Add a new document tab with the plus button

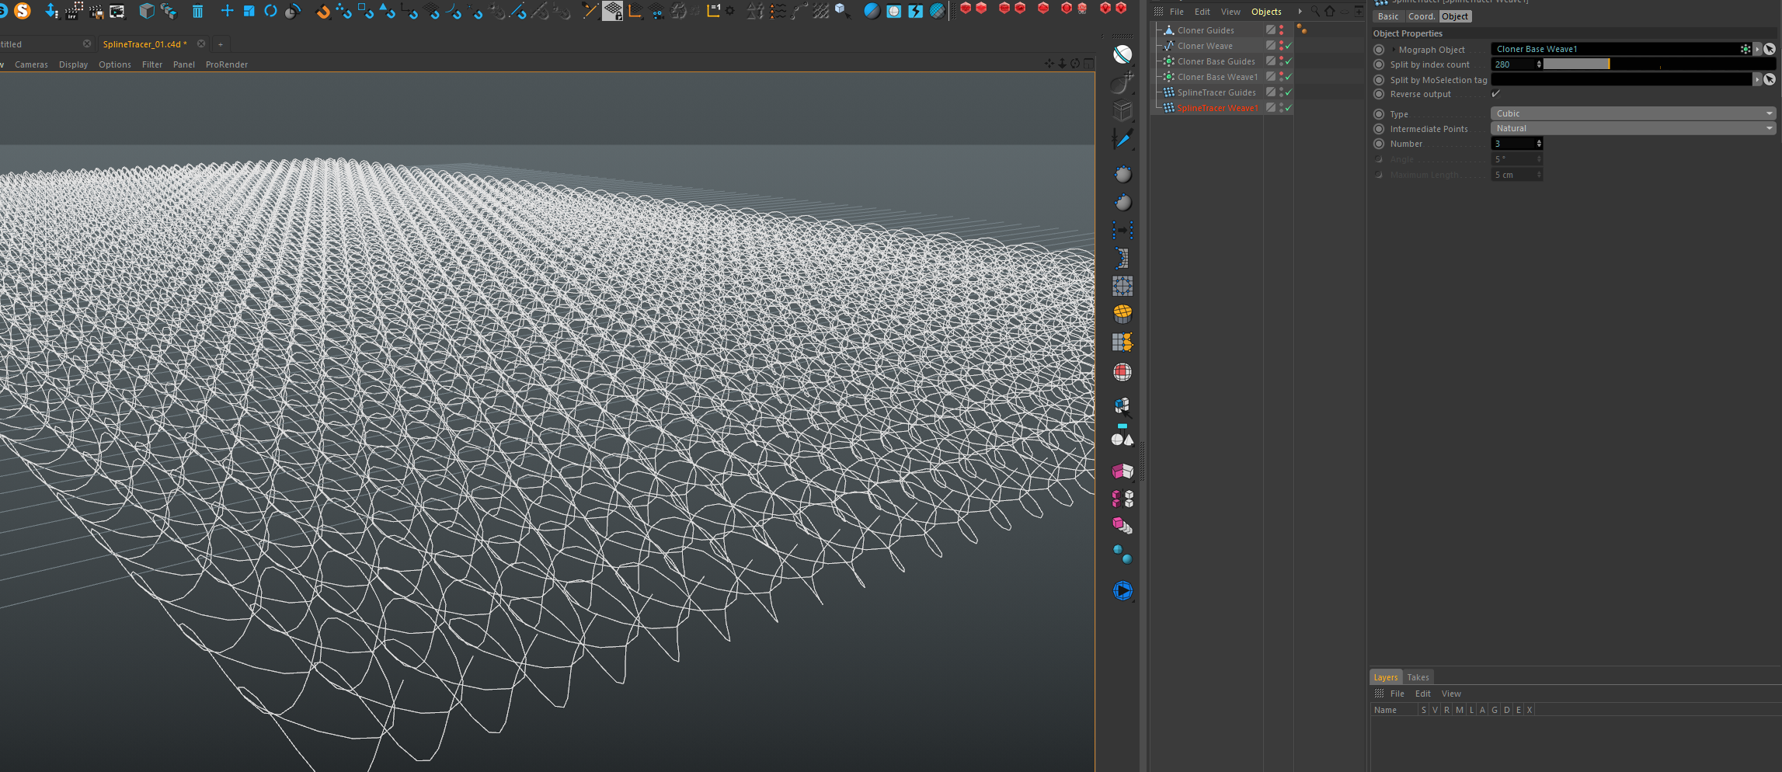click(x=220, y=44)
